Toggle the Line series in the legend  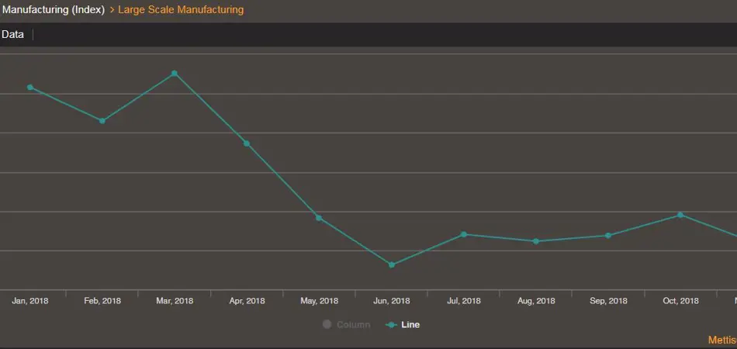(x=403, y=325)
